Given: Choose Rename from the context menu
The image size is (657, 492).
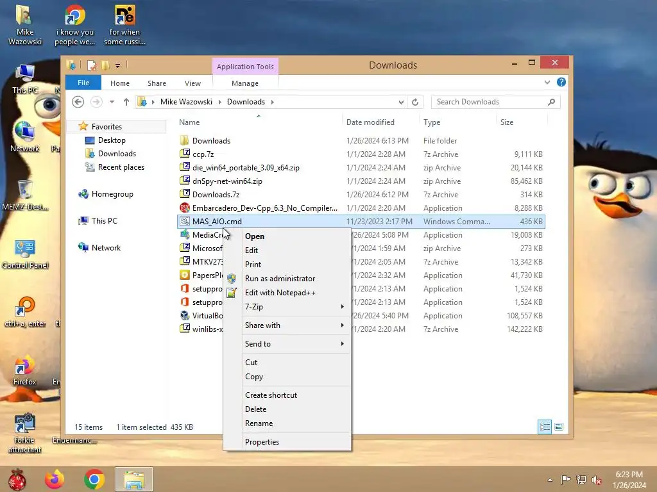Looking at the screenshot, I should click(x=287, y=423).
